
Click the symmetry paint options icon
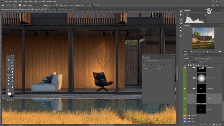(x=98, y=5)
